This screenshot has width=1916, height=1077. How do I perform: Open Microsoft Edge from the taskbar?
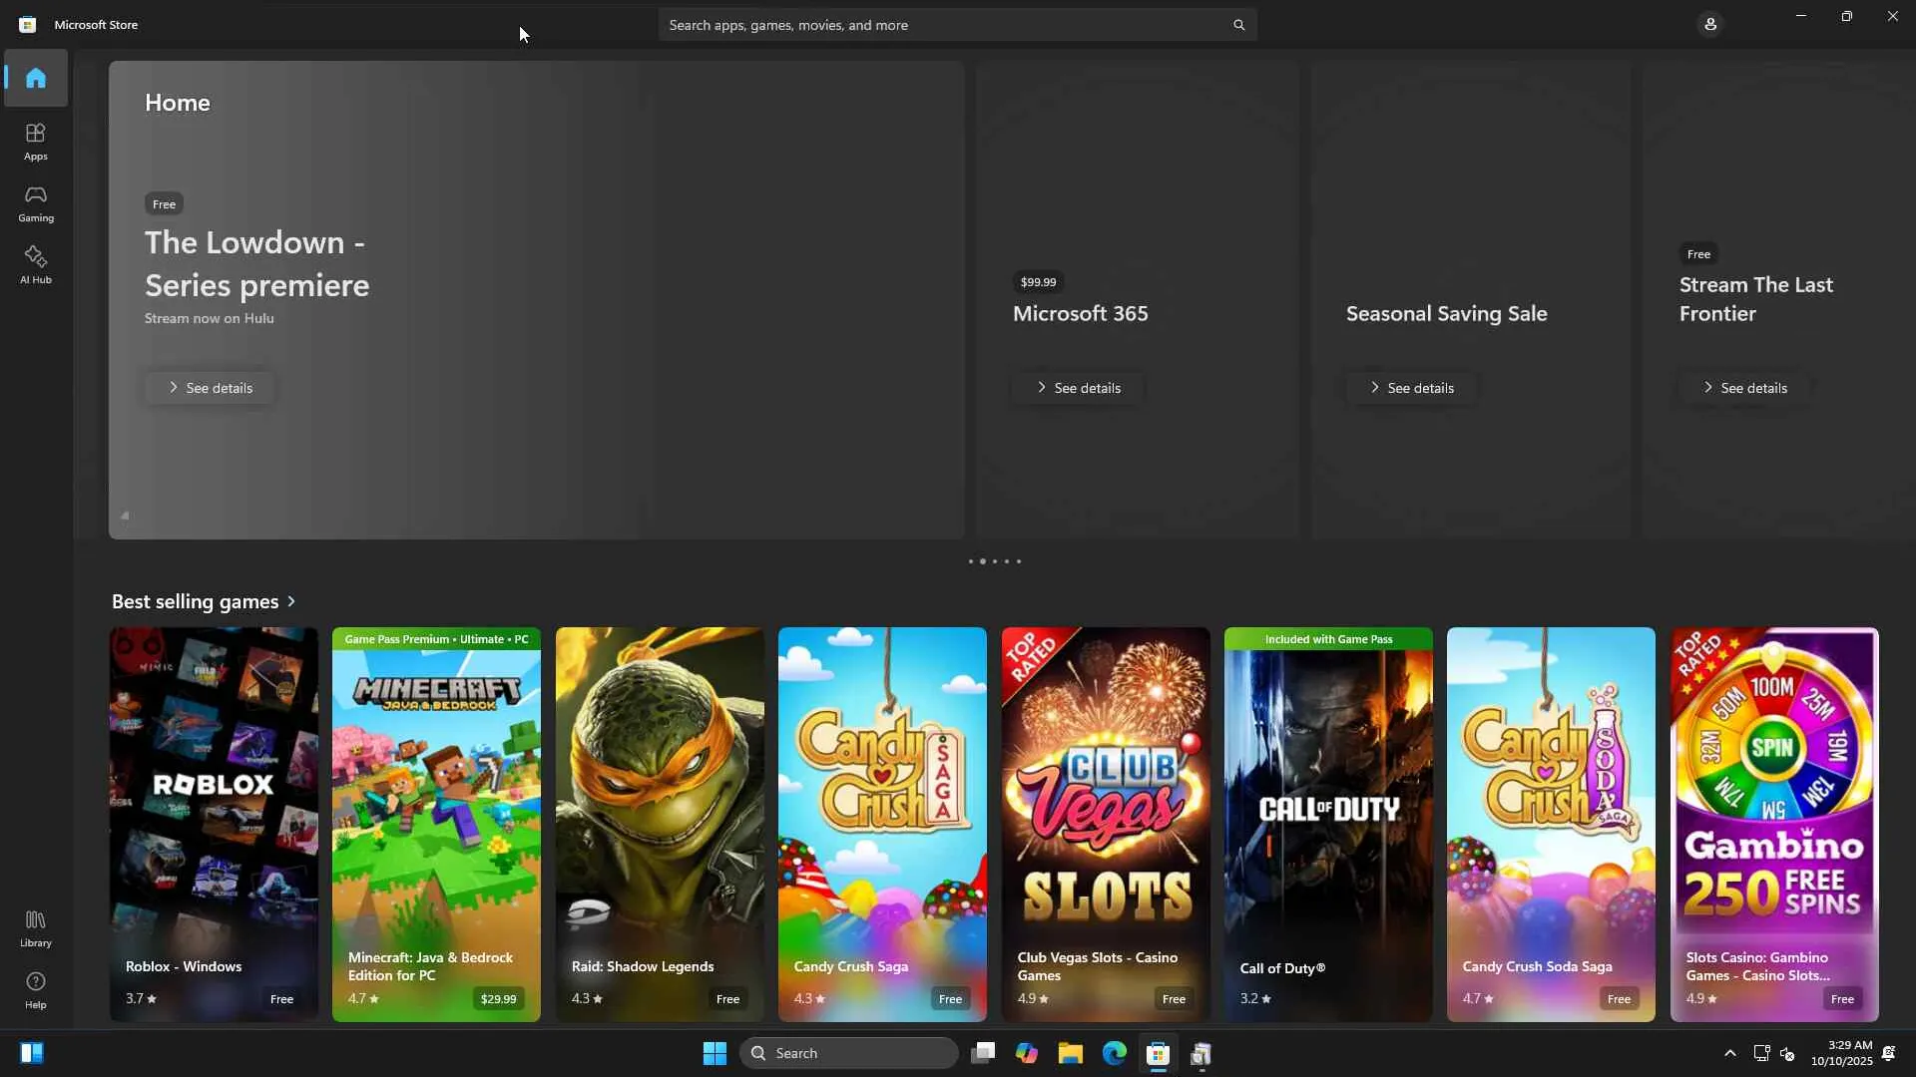(x=1114, y=1053)
